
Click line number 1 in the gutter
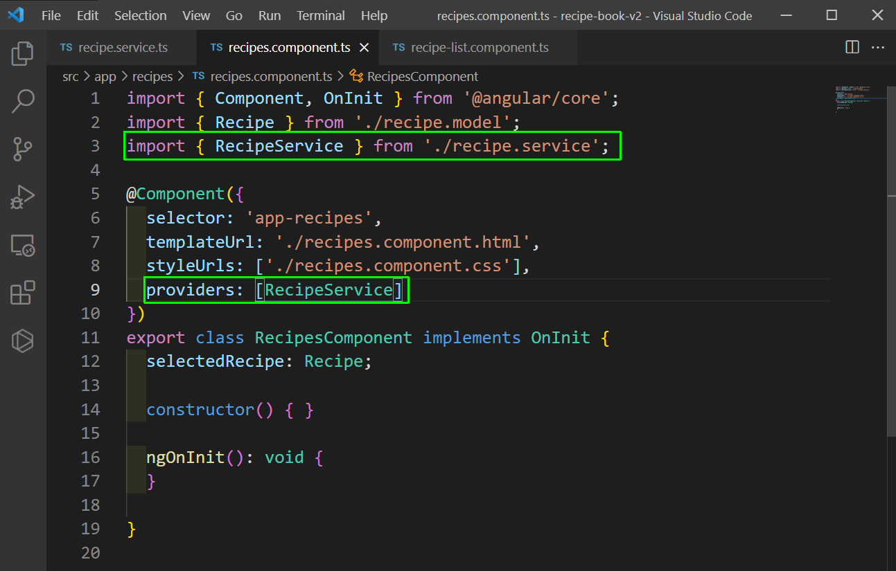(x=95, y=98)
